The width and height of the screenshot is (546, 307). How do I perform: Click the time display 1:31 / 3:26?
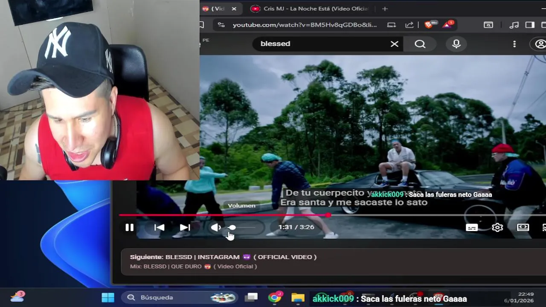tap(296, 227)
